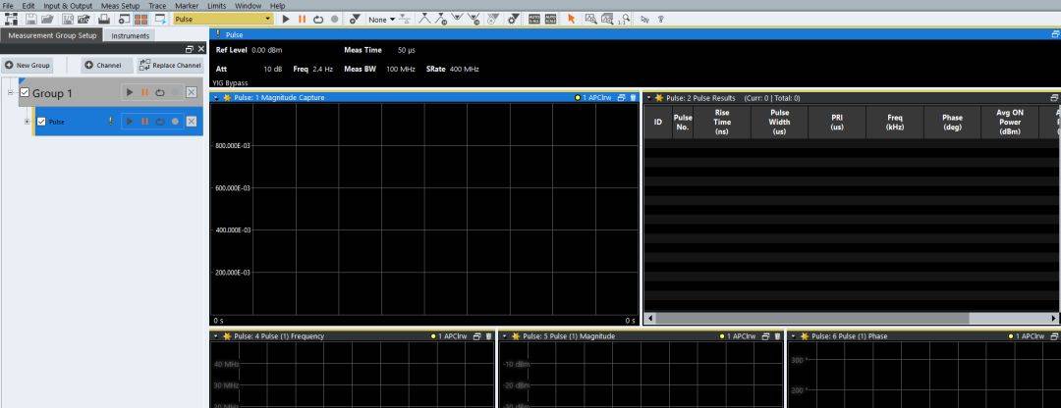Image resolution: width=1061 pixels, height=408 pixels.
Task: Click the Replace Channel button
Action: coord(170,66)
